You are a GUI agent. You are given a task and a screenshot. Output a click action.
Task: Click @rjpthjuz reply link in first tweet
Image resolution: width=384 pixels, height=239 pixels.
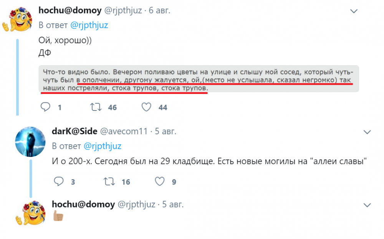(x=89, y=25)
